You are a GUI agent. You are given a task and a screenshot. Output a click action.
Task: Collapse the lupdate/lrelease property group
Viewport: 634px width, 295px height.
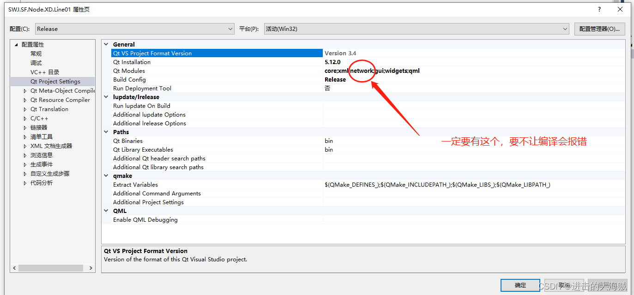click(107, 97)
